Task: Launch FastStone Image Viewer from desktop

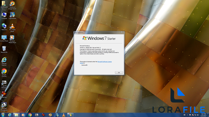Action: 12,5
